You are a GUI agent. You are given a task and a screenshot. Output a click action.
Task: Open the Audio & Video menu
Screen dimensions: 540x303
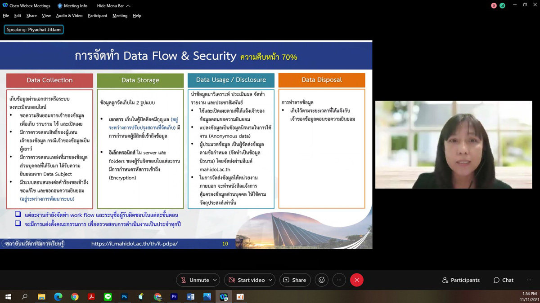[69, 16]
